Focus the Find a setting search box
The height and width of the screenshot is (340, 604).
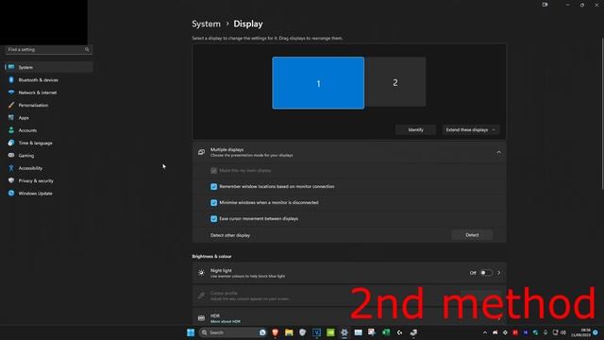click(x=48, y=50)
